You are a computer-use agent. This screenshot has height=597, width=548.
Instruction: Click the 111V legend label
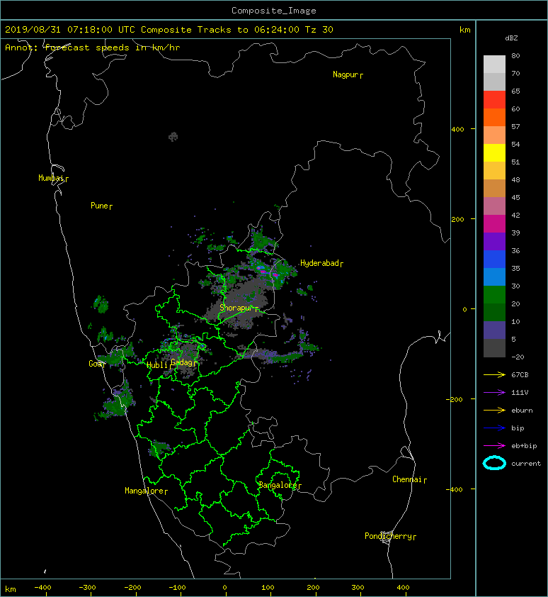[520, 393]
